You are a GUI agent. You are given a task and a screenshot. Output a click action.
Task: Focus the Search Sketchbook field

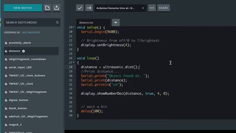coord(32,23)
